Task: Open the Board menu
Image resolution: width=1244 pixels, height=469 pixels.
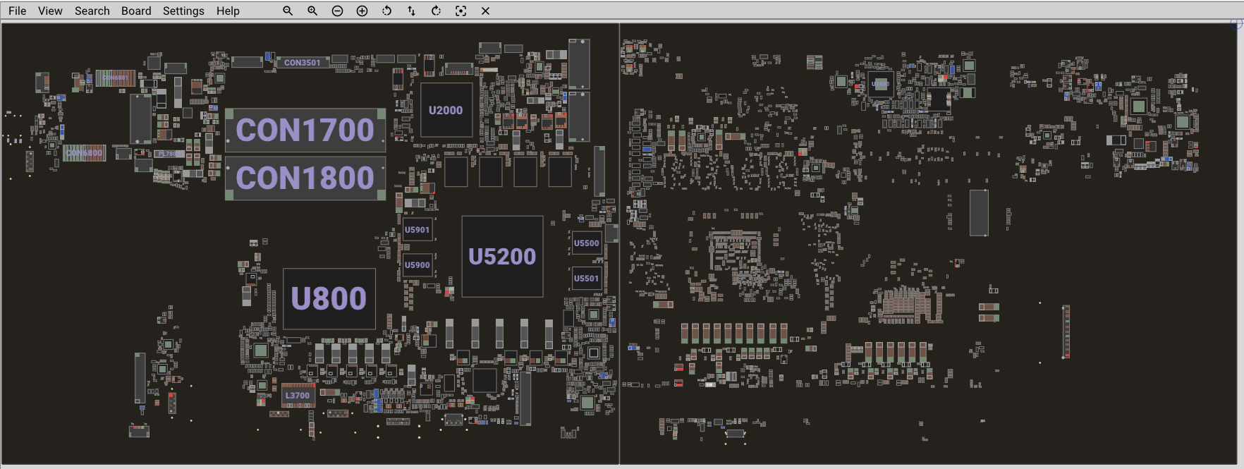Action: (136, 11)
